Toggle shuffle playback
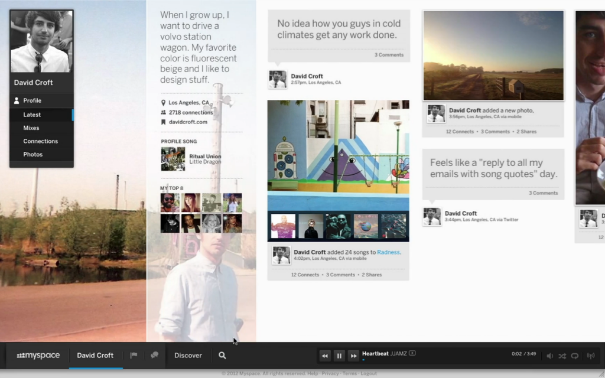This screenshot has width=605, height=378. pos(562,356)
